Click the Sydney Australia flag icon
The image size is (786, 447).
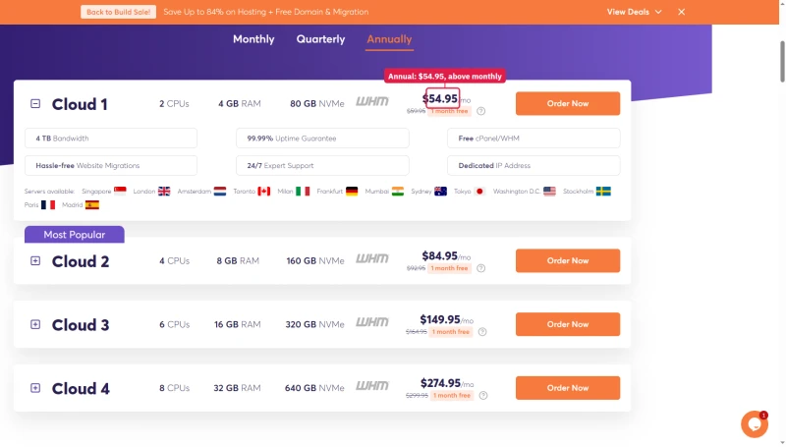(x=440, y=191)
